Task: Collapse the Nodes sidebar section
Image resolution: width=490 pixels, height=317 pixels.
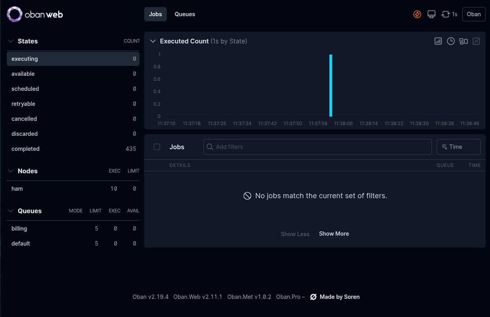Action: pos(11,171)
